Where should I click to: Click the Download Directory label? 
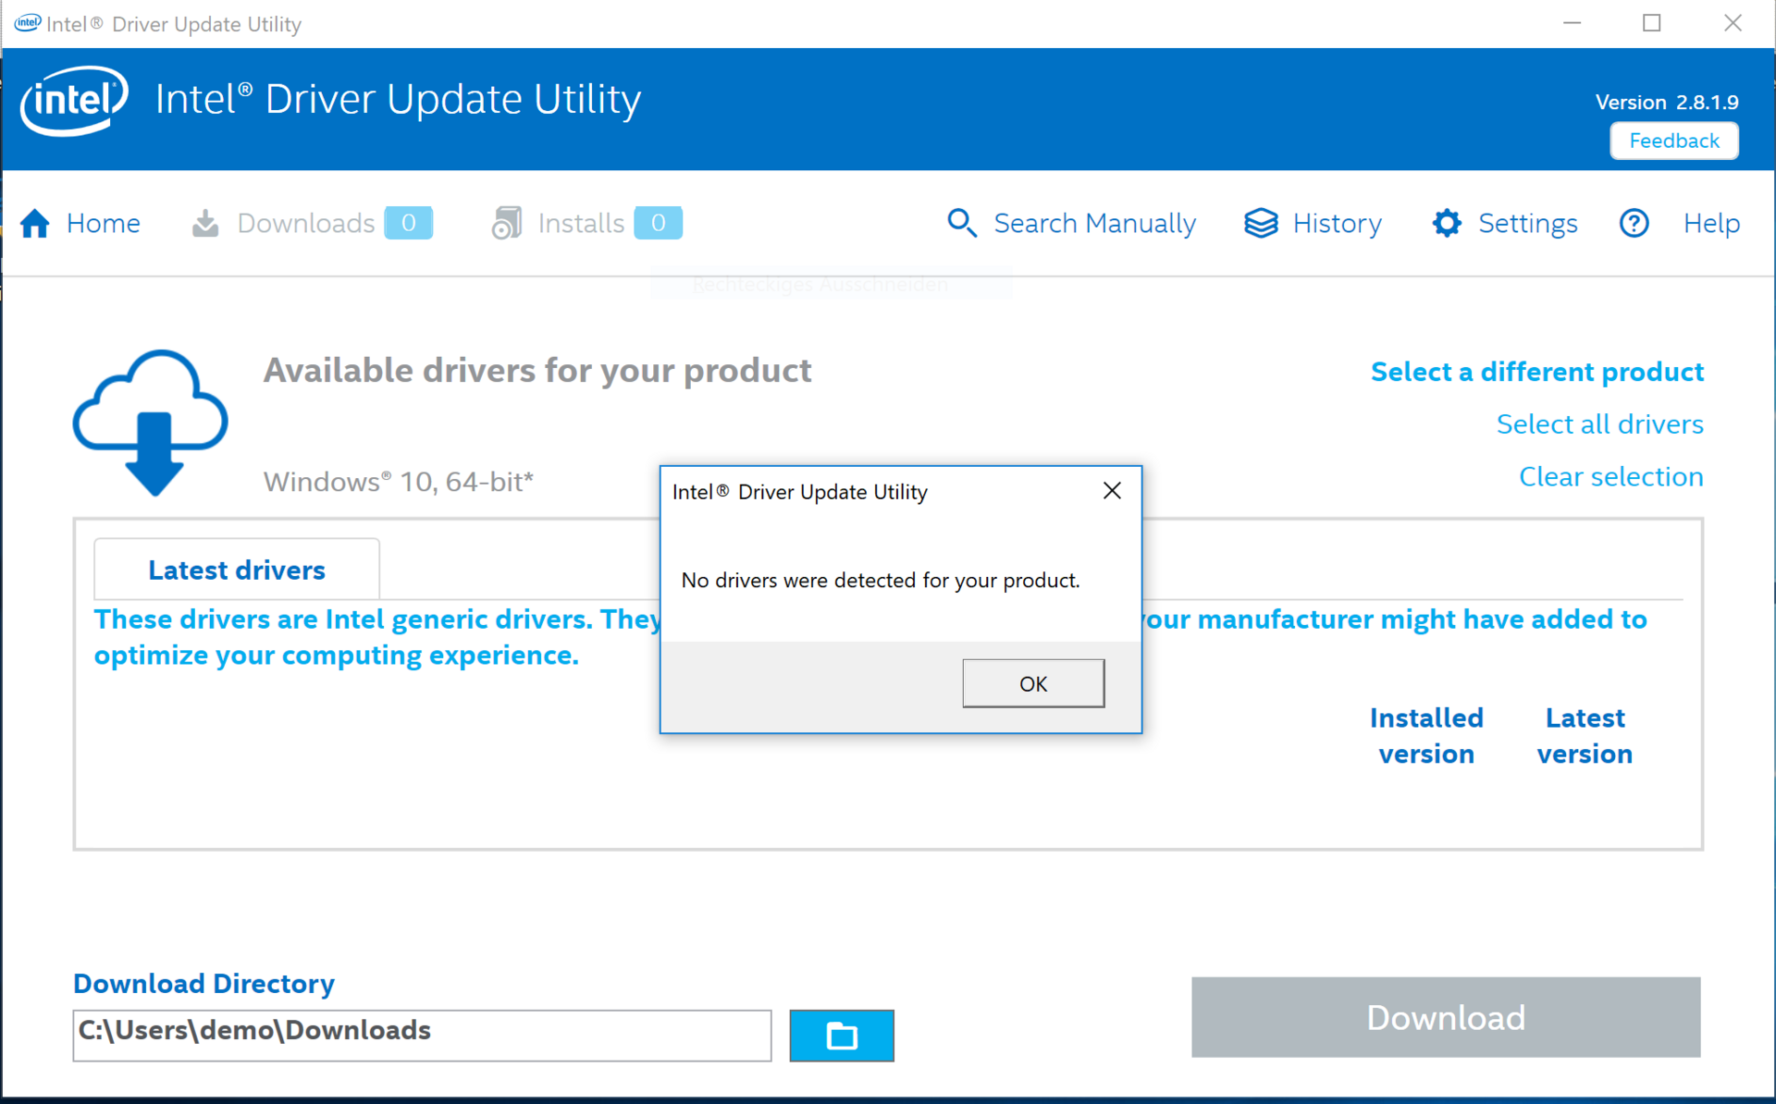click(x=203, y=984)
